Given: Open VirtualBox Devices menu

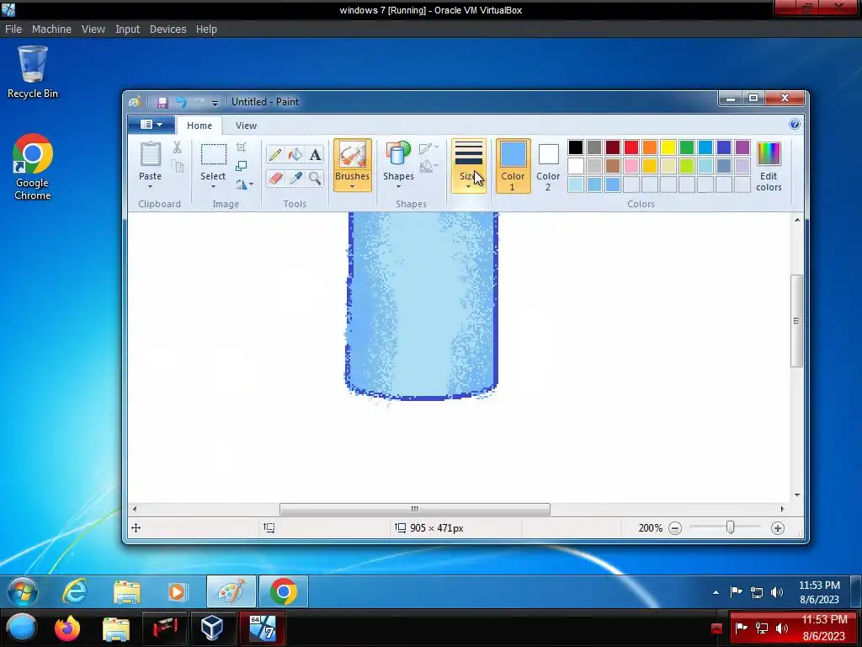Looking at the screenshot, I should point(168,29).
